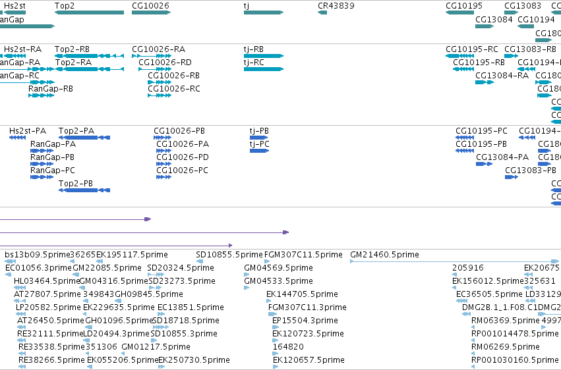This screenshot has height=370, width=561.
Task: Click the RanGap-RB transcript label
Action: coord(51,89)
